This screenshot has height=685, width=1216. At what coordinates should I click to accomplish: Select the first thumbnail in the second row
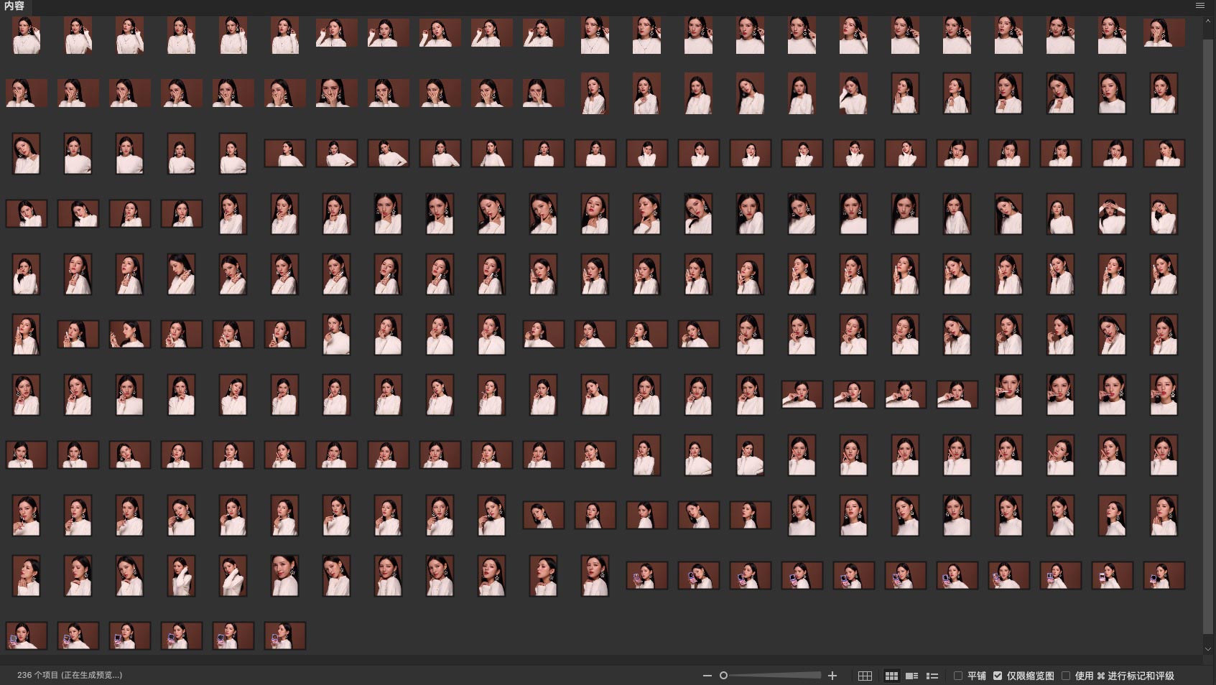(27, 93)
